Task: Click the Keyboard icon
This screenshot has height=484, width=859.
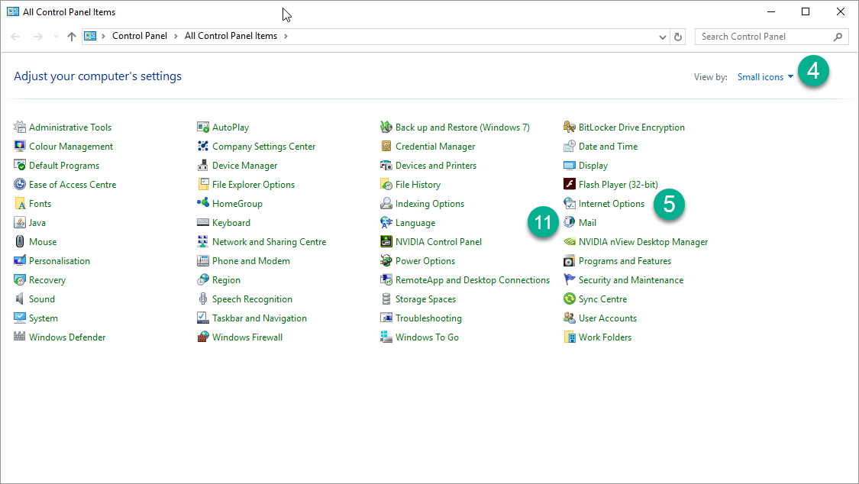Action: tap(202, 222)
